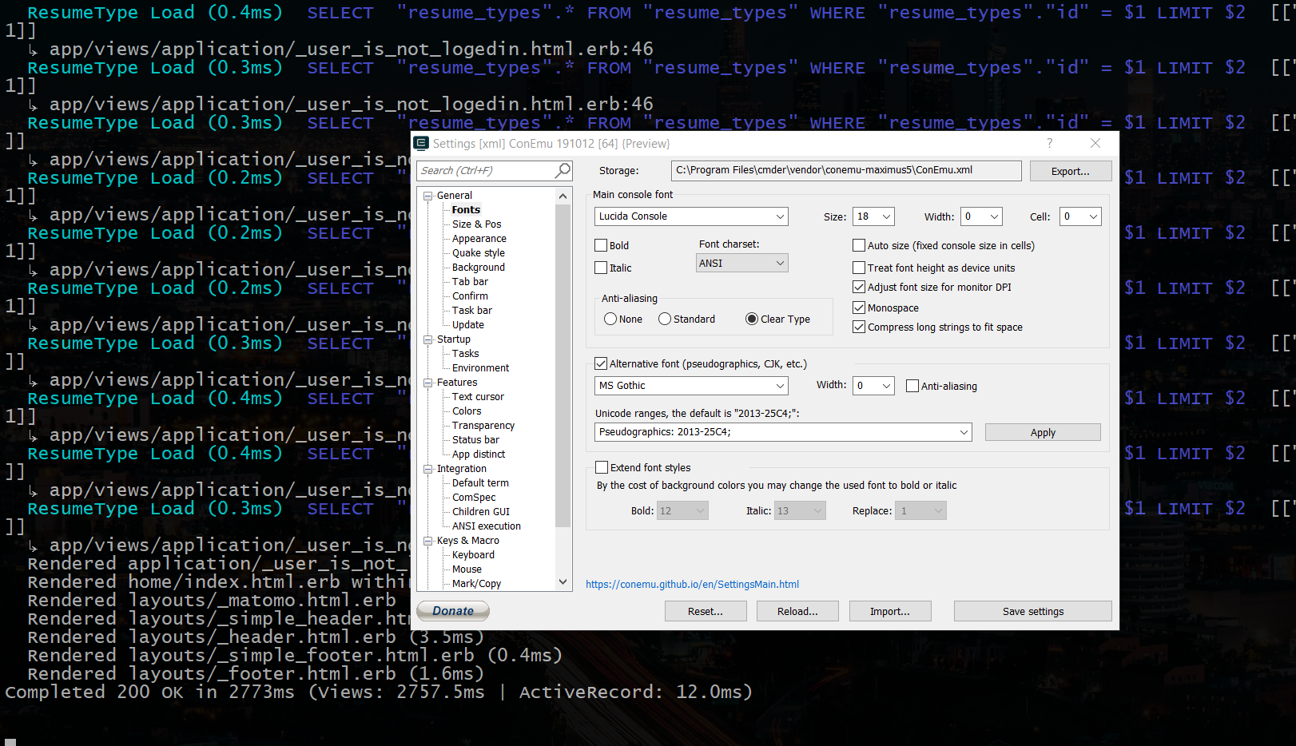Select Environment settings page

point(480,368)
